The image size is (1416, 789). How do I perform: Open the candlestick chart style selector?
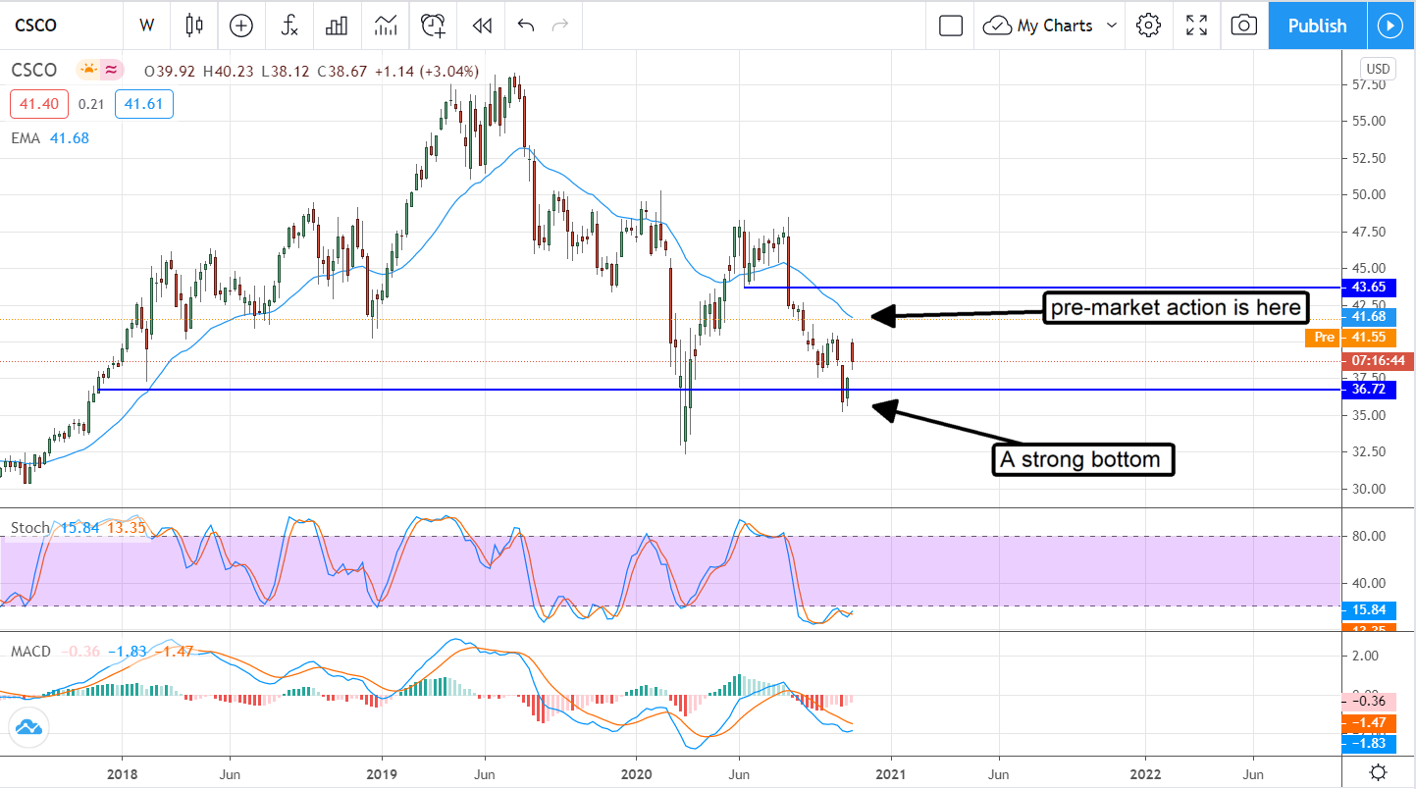pos(193,26)
